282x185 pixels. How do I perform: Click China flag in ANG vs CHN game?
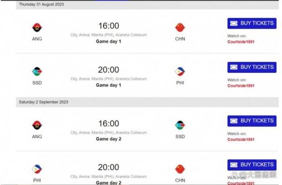180,28
